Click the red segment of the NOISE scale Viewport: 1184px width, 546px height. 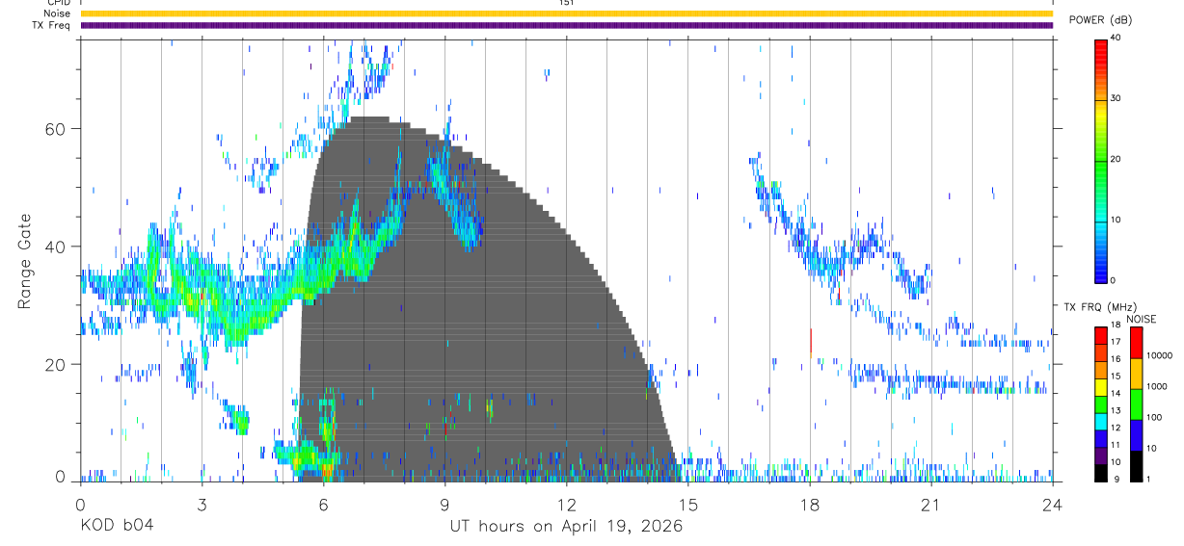(x=1136, y=343)
